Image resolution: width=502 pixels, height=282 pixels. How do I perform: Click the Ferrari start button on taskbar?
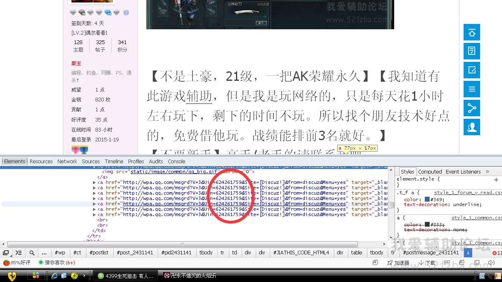tap(12, 276)
